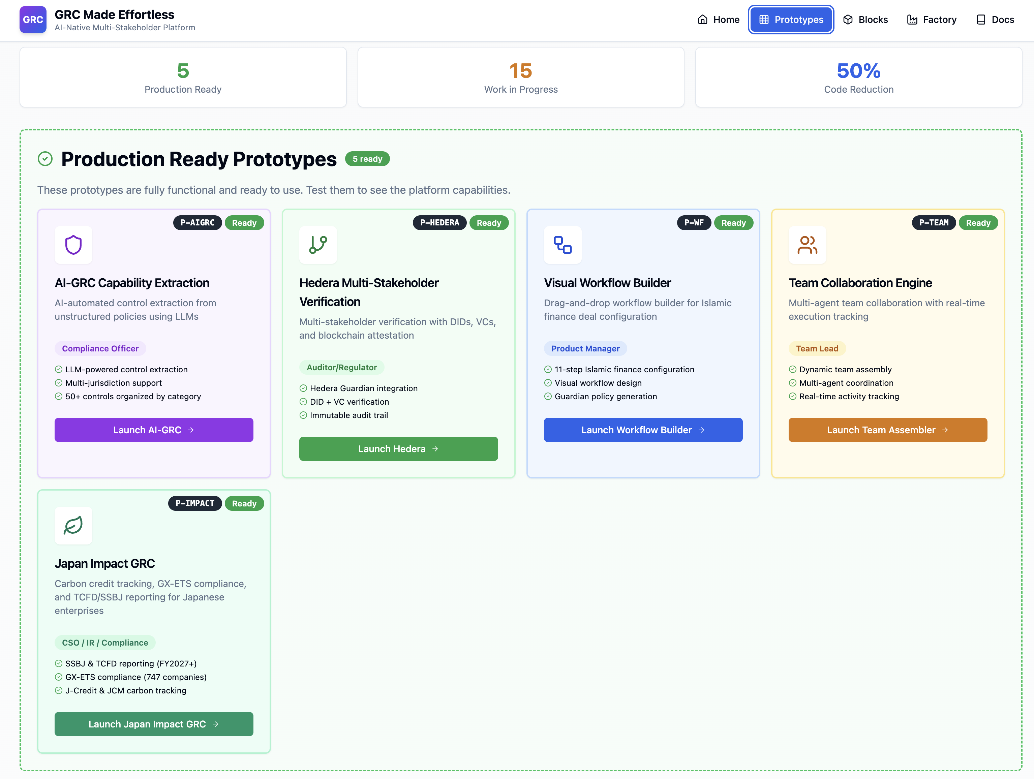Open the Prototypes section in navbar
1034x779 pixels.
click(790, 20)
